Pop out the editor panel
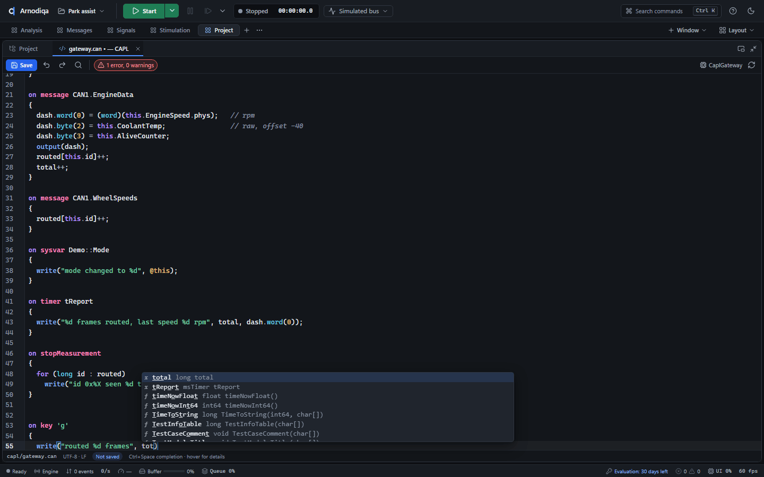The width and height of the screenshot is (764, 477). pos(741,49)
